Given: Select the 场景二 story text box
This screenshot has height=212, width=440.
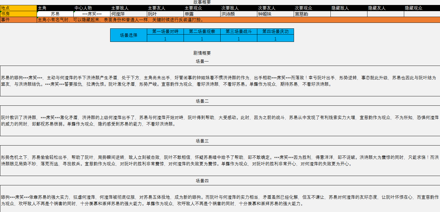Looking at the screenshot, I should tap(220, 121).
